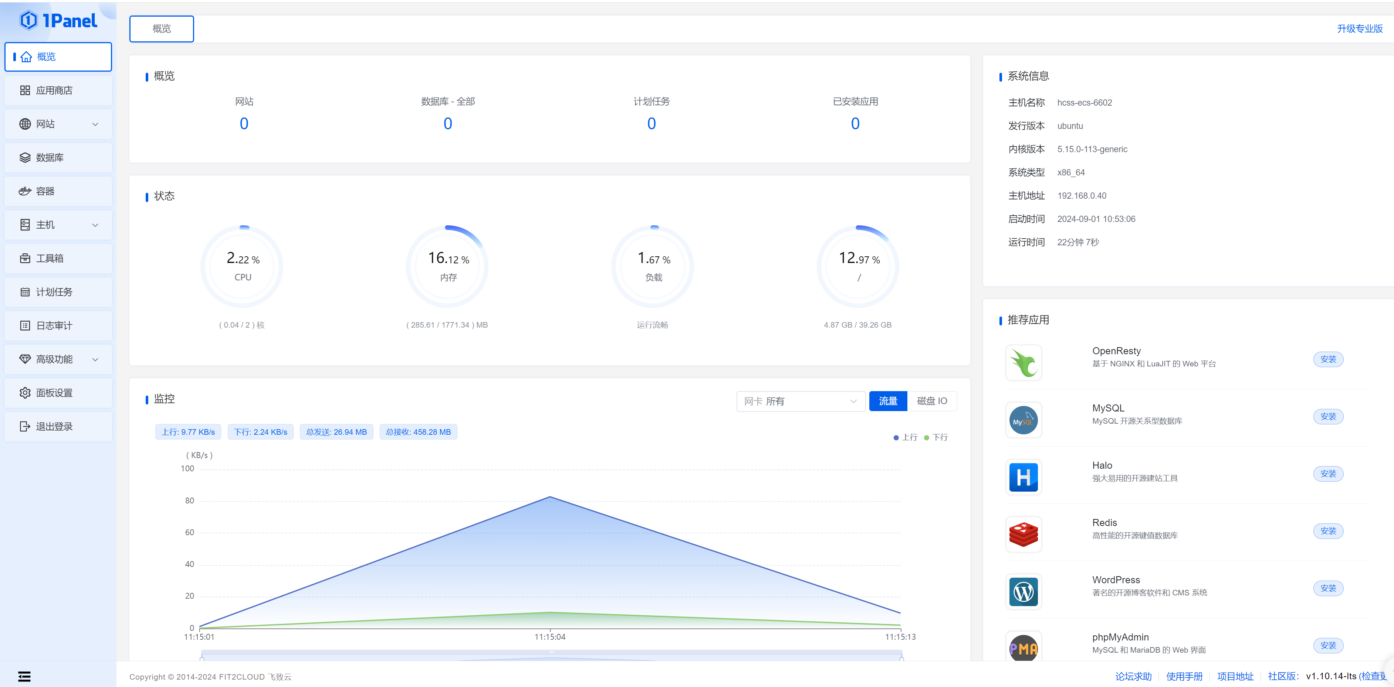1394x687 pixels.
Task: Click the globe icon for 网站
Action: click(25, 124)
